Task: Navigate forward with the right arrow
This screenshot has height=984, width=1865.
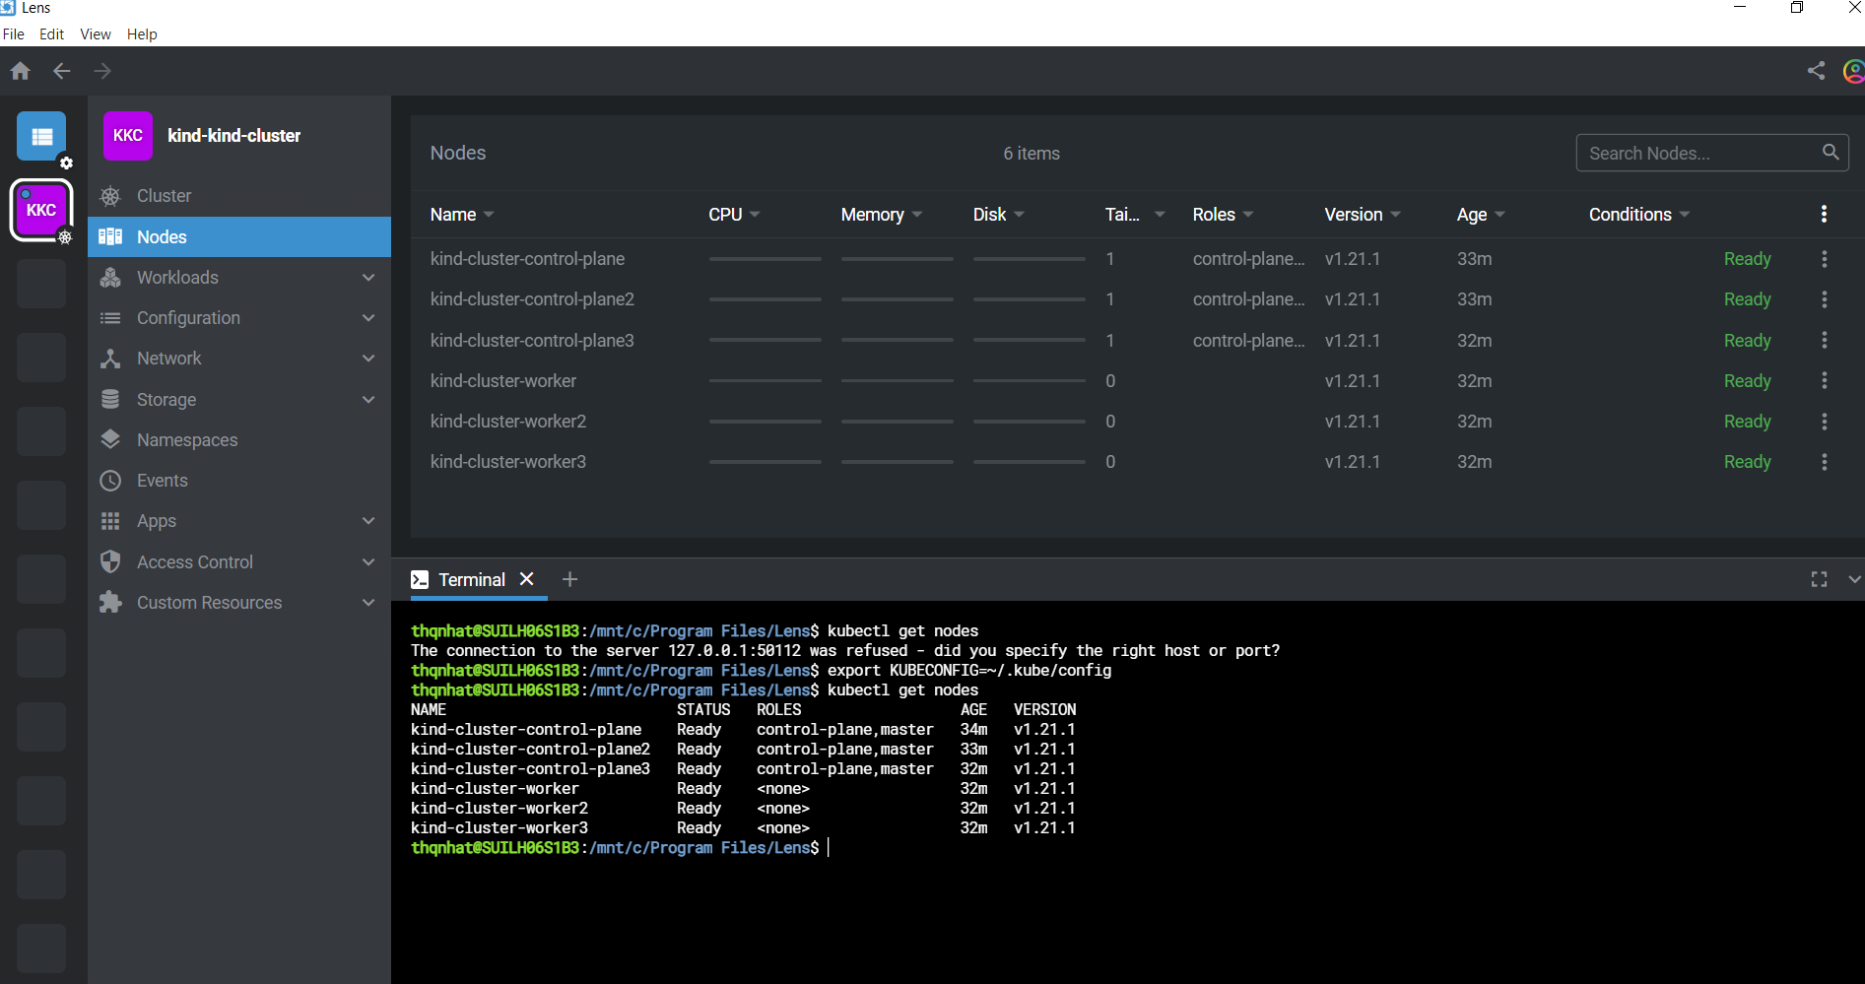Action: 102,71
